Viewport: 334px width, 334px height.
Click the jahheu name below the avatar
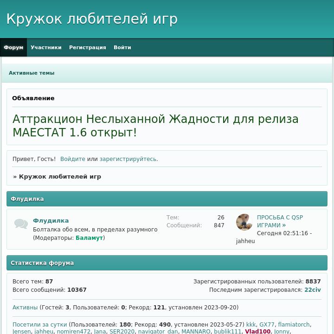(x=245, y=241)
